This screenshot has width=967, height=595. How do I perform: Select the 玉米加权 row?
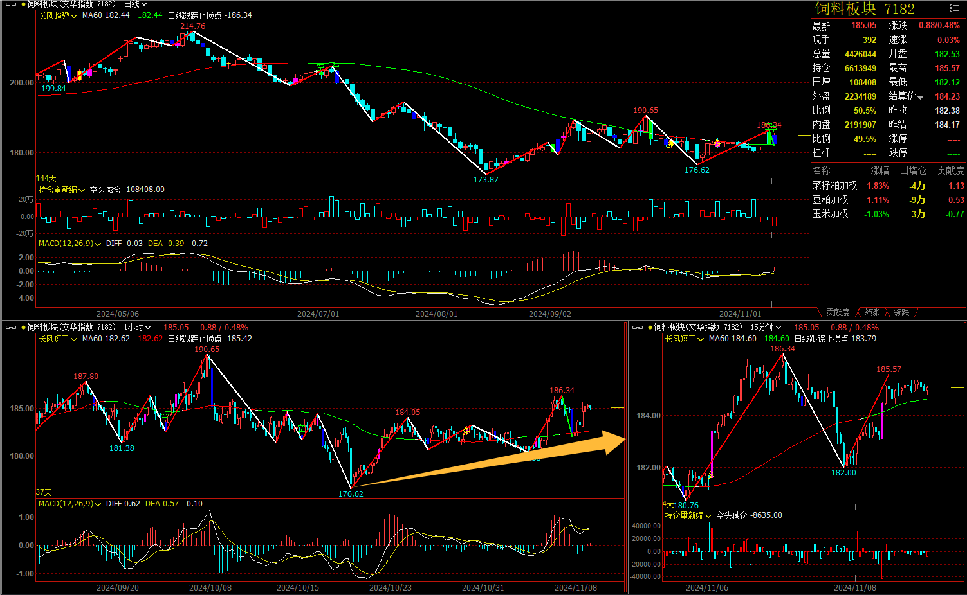[830, 214]
